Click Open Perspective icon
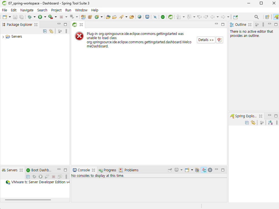279x209 pixels. point(267,17)
